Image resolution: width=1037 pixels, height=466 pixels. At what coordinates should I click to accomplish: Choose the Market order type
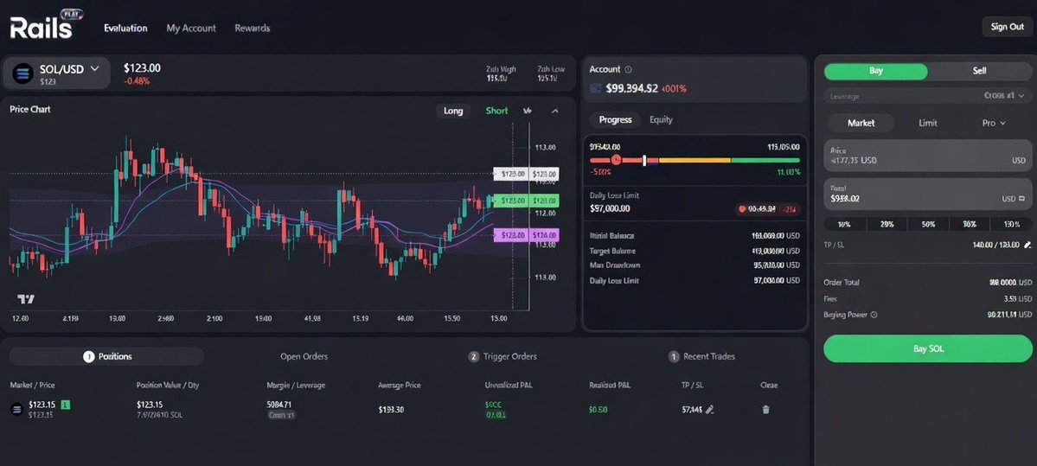tap(861, 123)
